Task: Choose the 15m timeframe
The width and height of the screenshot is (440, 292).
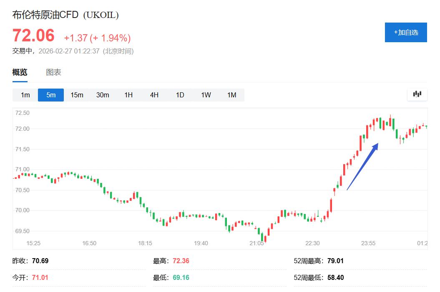Action: point(77,95)
